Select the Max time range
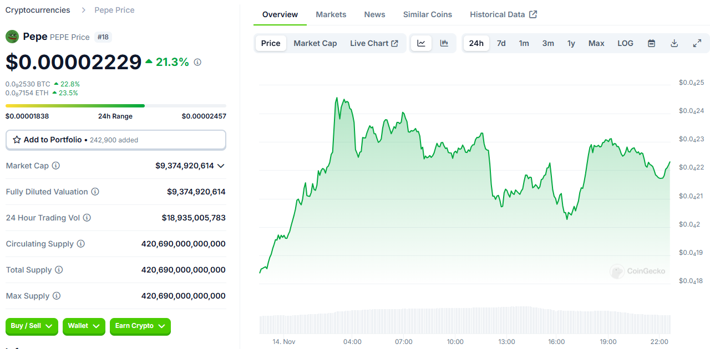This screenshot has width=710, height=349. (596, 43)
